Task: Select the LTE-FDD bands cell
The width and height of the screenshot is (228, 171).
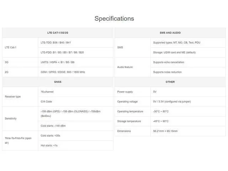Action: pyautogui.click(x=76, y=52)
